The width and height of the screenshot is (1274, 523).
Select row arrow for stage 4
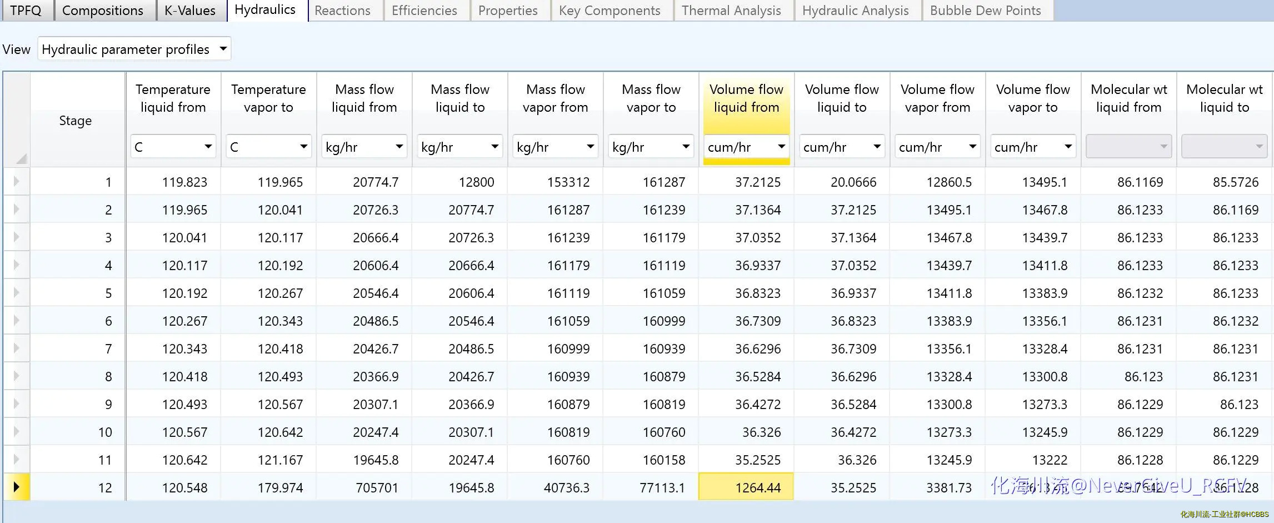(x=17, y=265)
